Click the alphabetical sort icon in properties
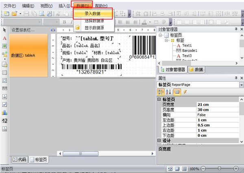 pos(169,92)
